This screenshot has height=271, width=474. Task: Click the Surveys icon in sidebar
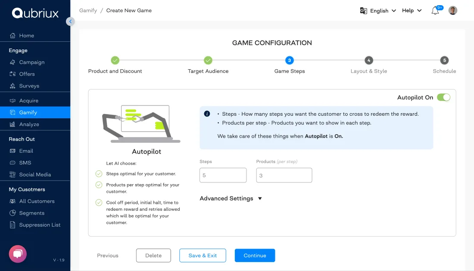click(x=12, y=86)
